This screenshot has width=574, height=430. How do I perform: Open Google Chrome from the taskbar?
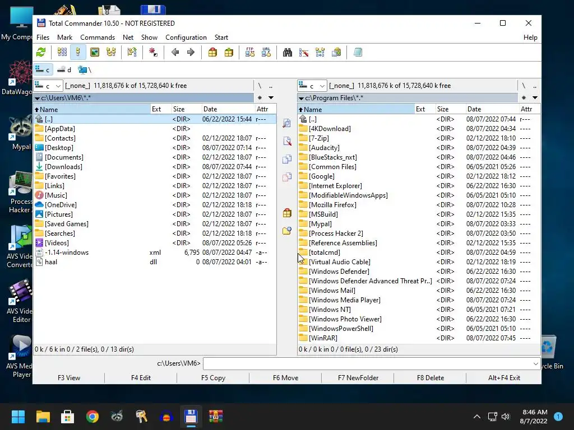(92, 417)
